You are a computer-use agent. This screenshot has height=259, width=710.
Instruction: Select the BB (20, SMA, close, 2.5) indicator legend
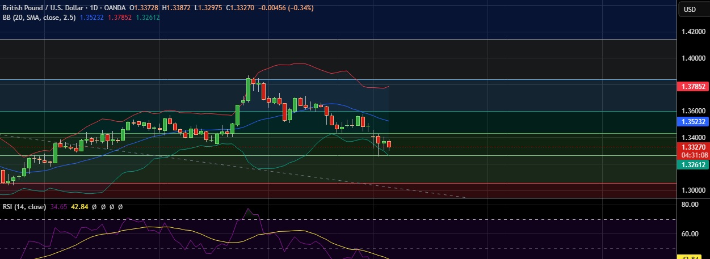(39, 18)
